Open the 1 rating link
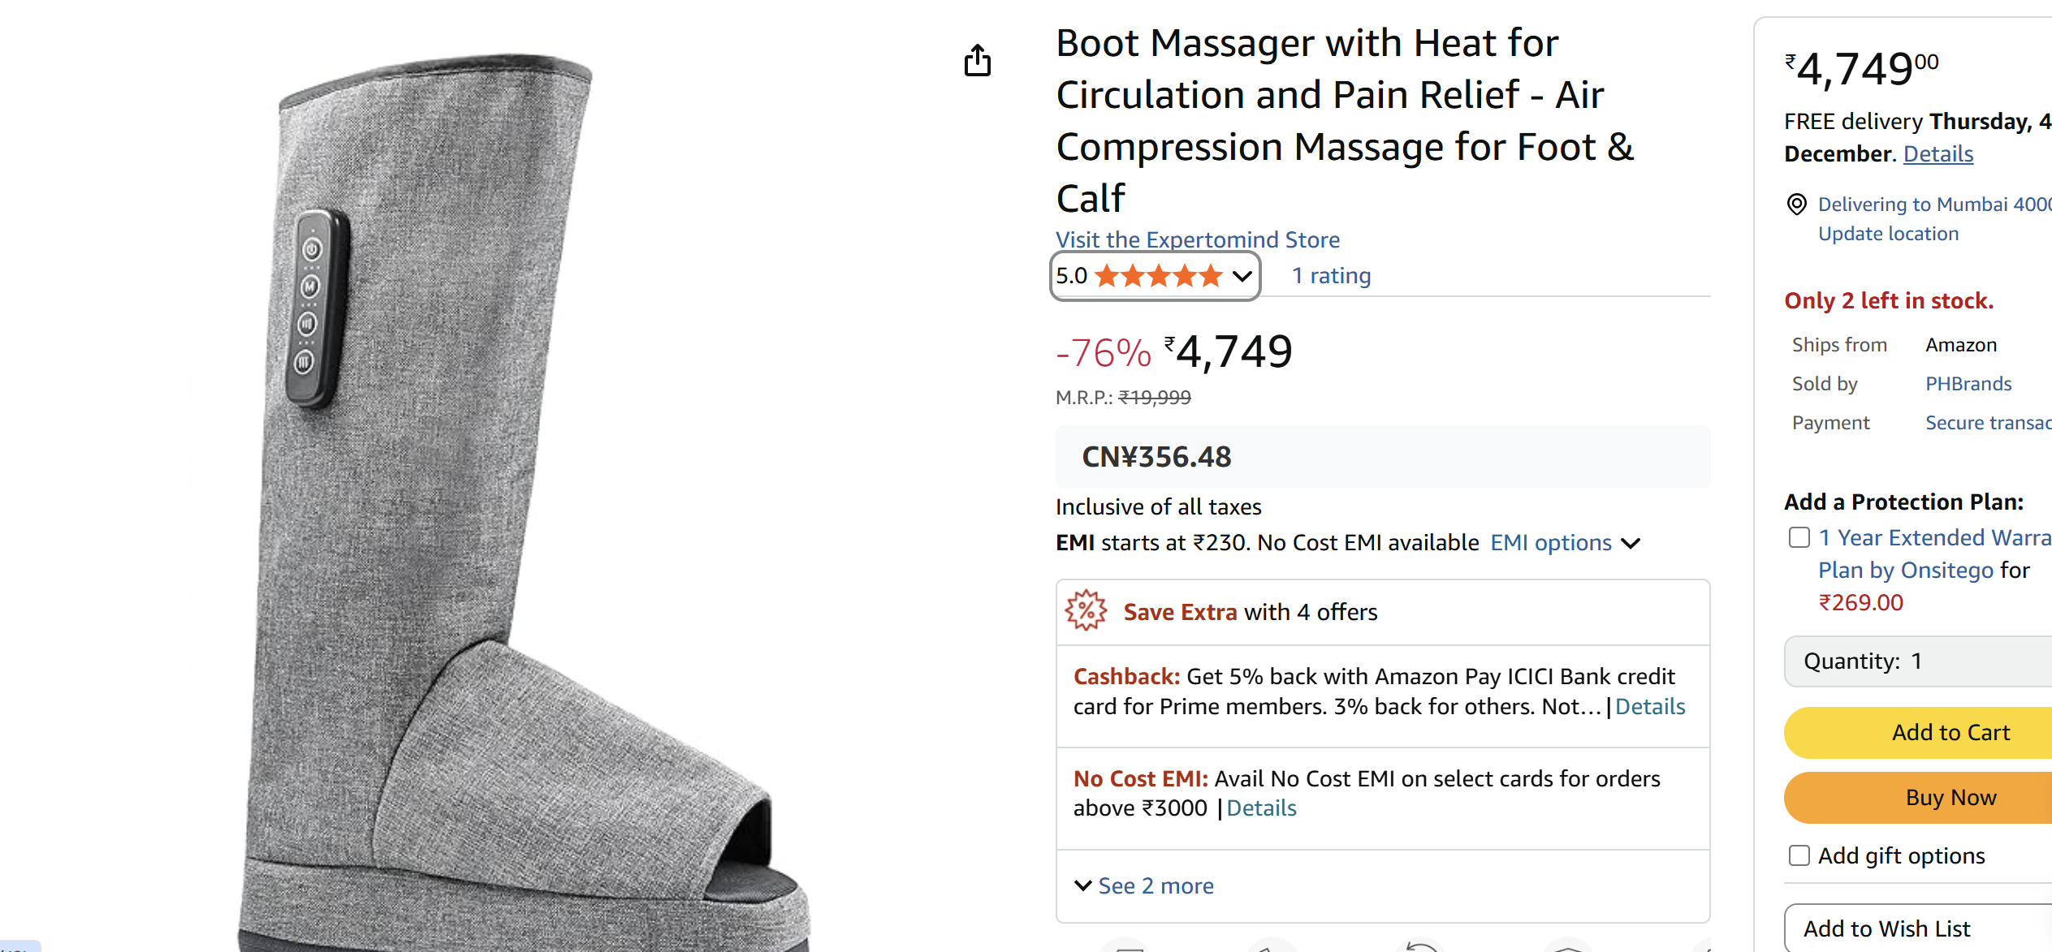2052x952 pixels. point(1330,275)
